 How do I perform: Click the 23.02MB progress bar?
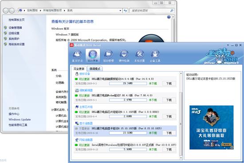(x=128, y=133)
